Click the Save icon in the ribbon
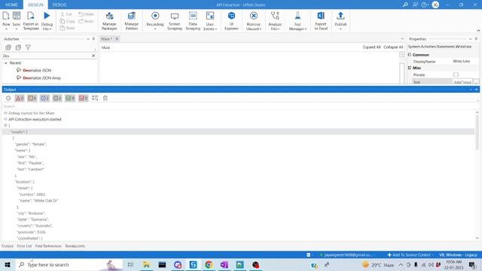The image size is (482, 271). 17,16
